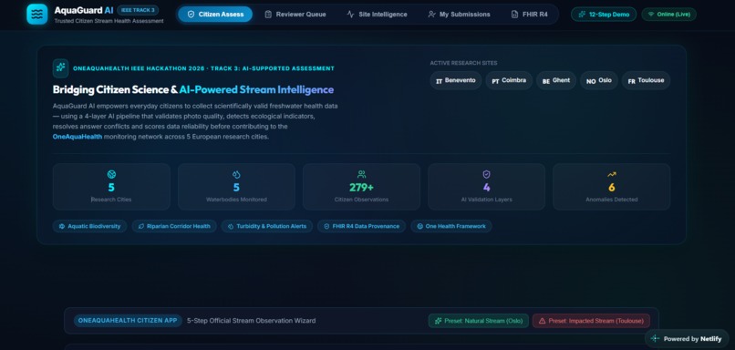Click the sparkle icon beside hackathon heading
The height and width of the screenshot is (350, 735).
click(x=60, y=68)
